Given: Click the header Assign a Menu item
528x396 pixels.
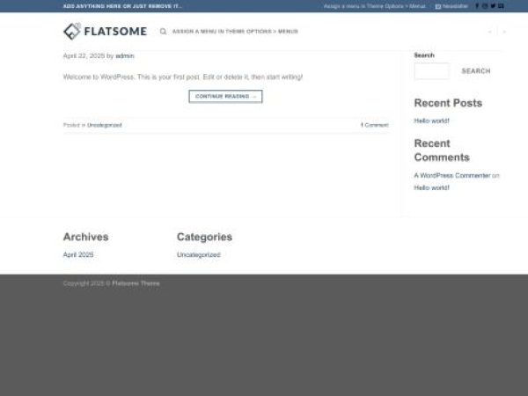Looking at the screenshot, I should (x=235, y=32).
